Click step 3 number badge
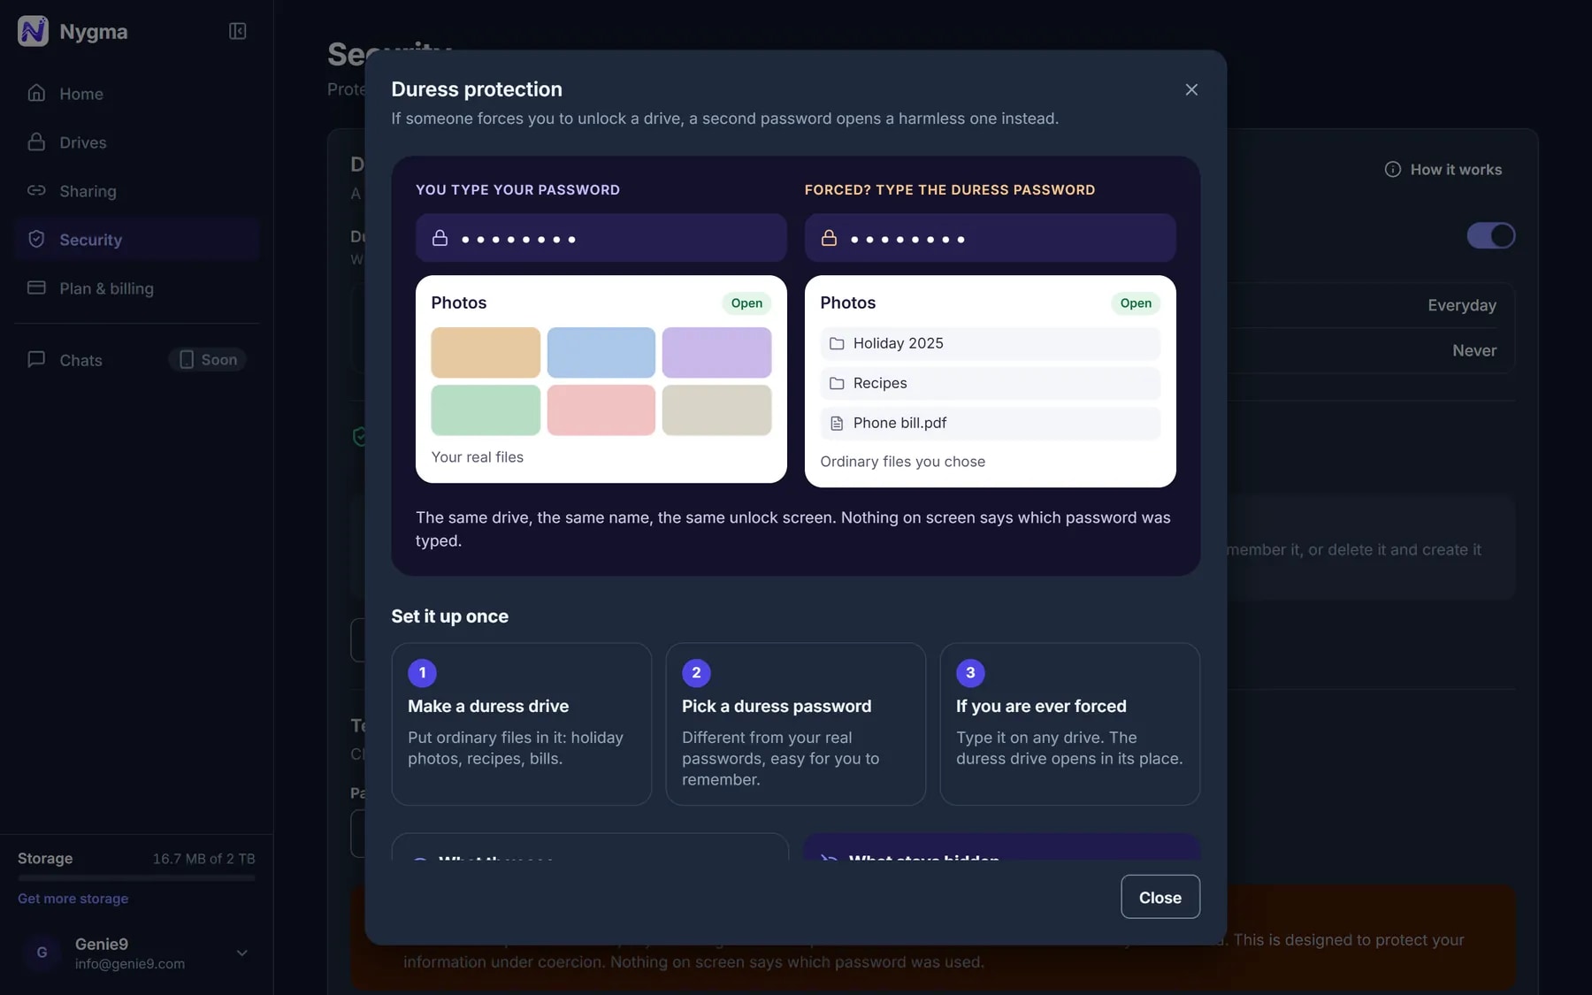 970,673
